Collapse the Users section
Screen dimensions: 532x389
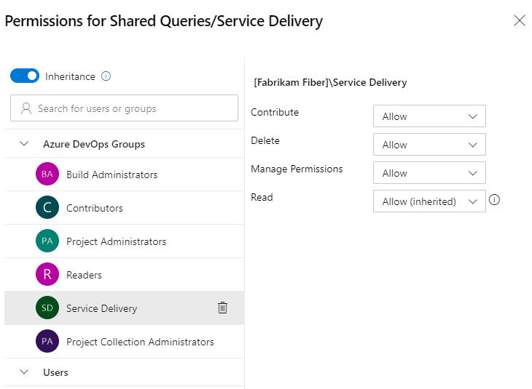(24, 372)
